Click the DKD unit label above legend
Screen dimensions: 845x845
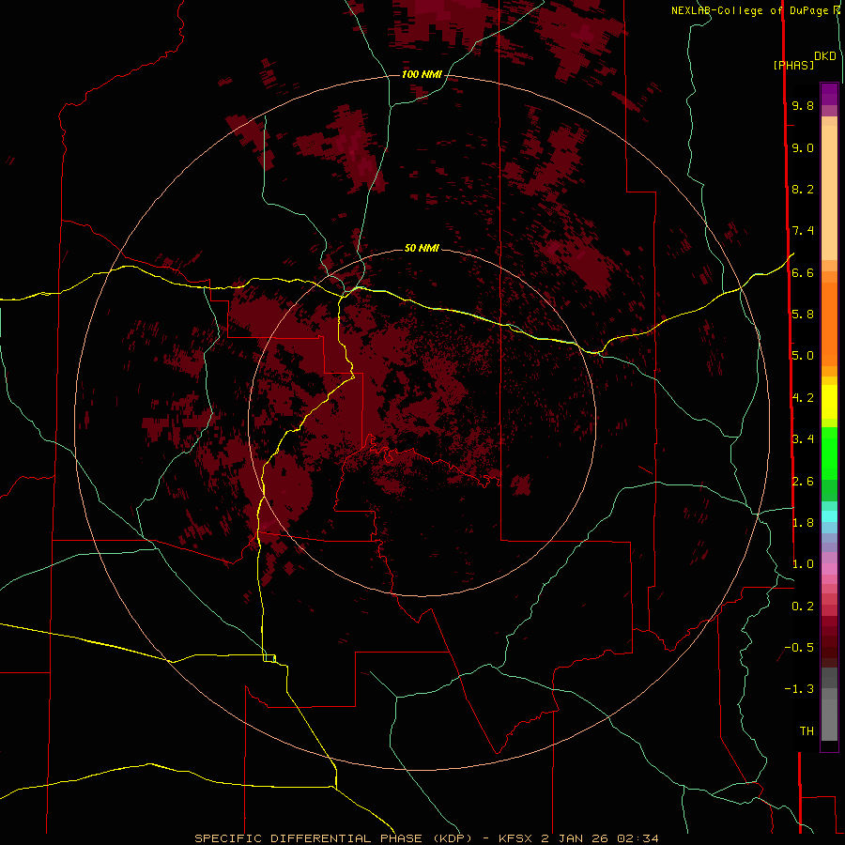pyautogui.click(x=825, y=56)
